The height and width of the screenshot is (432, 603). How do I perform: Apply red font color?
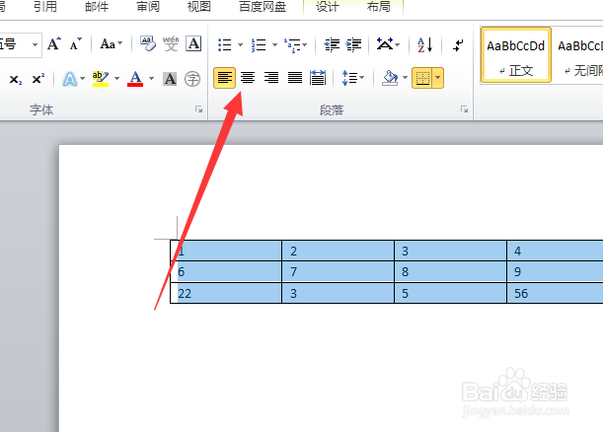135,79
